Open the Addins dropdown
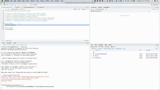 [x=36, y=5]
